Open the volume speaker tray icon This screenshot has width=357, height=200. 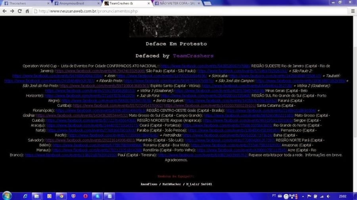pos(328,196)
